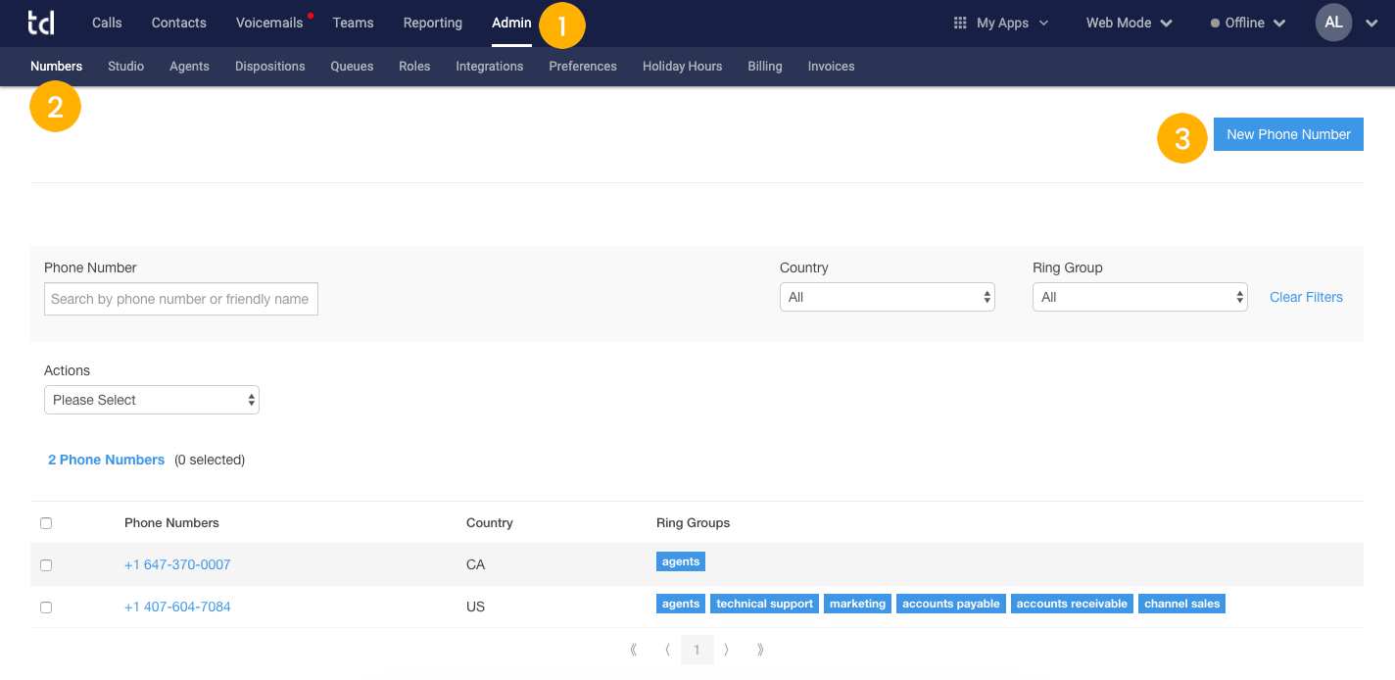The image size is (1395, 680).
Task: Click the td logo icon
Action: [x=41, y=23]
